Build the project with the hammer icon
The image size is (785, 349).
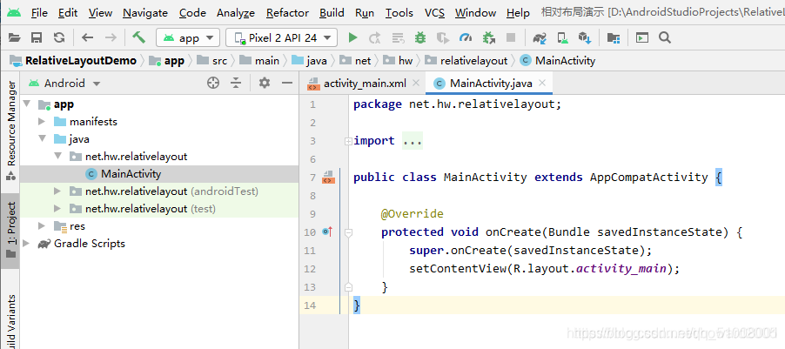point(138,37)
